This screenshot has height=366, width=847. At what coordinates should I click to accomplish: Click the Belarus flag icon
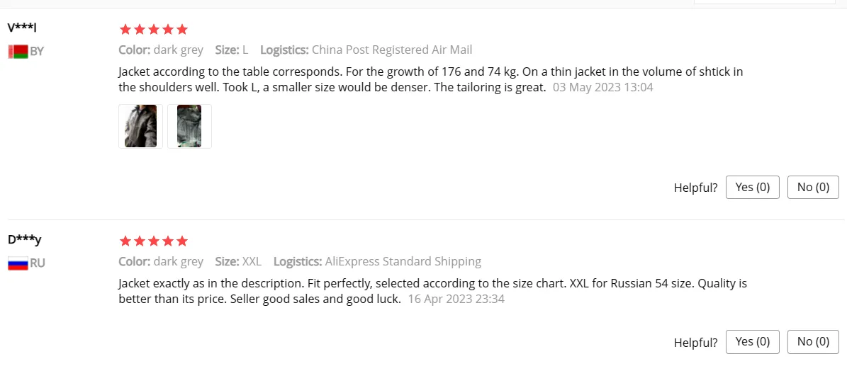18,52
